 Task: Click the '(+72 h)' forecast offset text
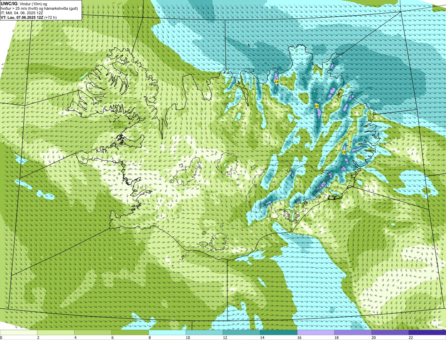51,17
